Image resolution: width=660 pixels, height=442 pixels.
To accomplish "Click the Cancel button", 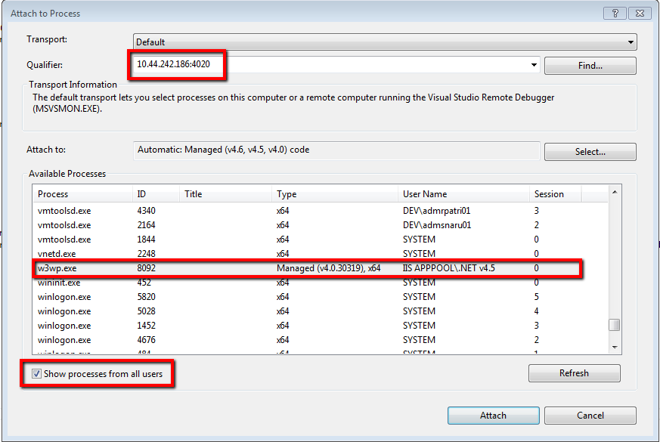I will point(590,415).
